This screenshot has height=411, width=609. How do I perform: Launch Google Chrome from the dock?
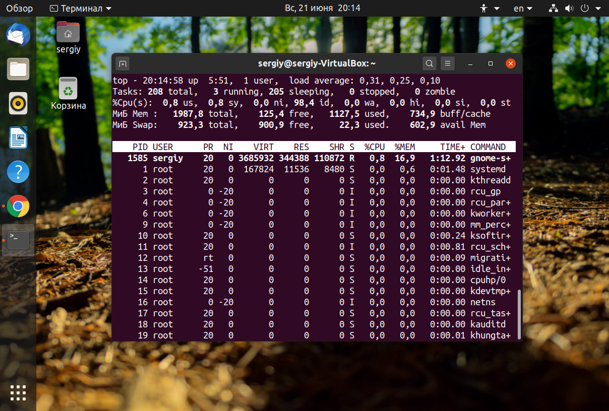18,206
